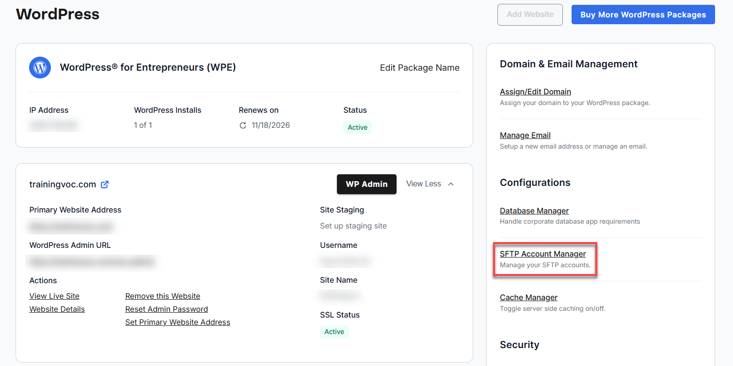The image size is (733, 366).
Task: Click the Security heading
Action: click(520, 345)
